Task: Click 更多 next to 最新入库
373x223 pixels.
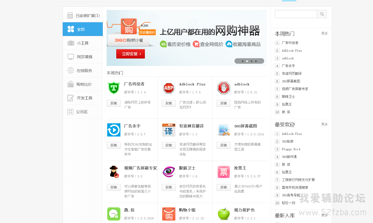Action: point(325,215)
